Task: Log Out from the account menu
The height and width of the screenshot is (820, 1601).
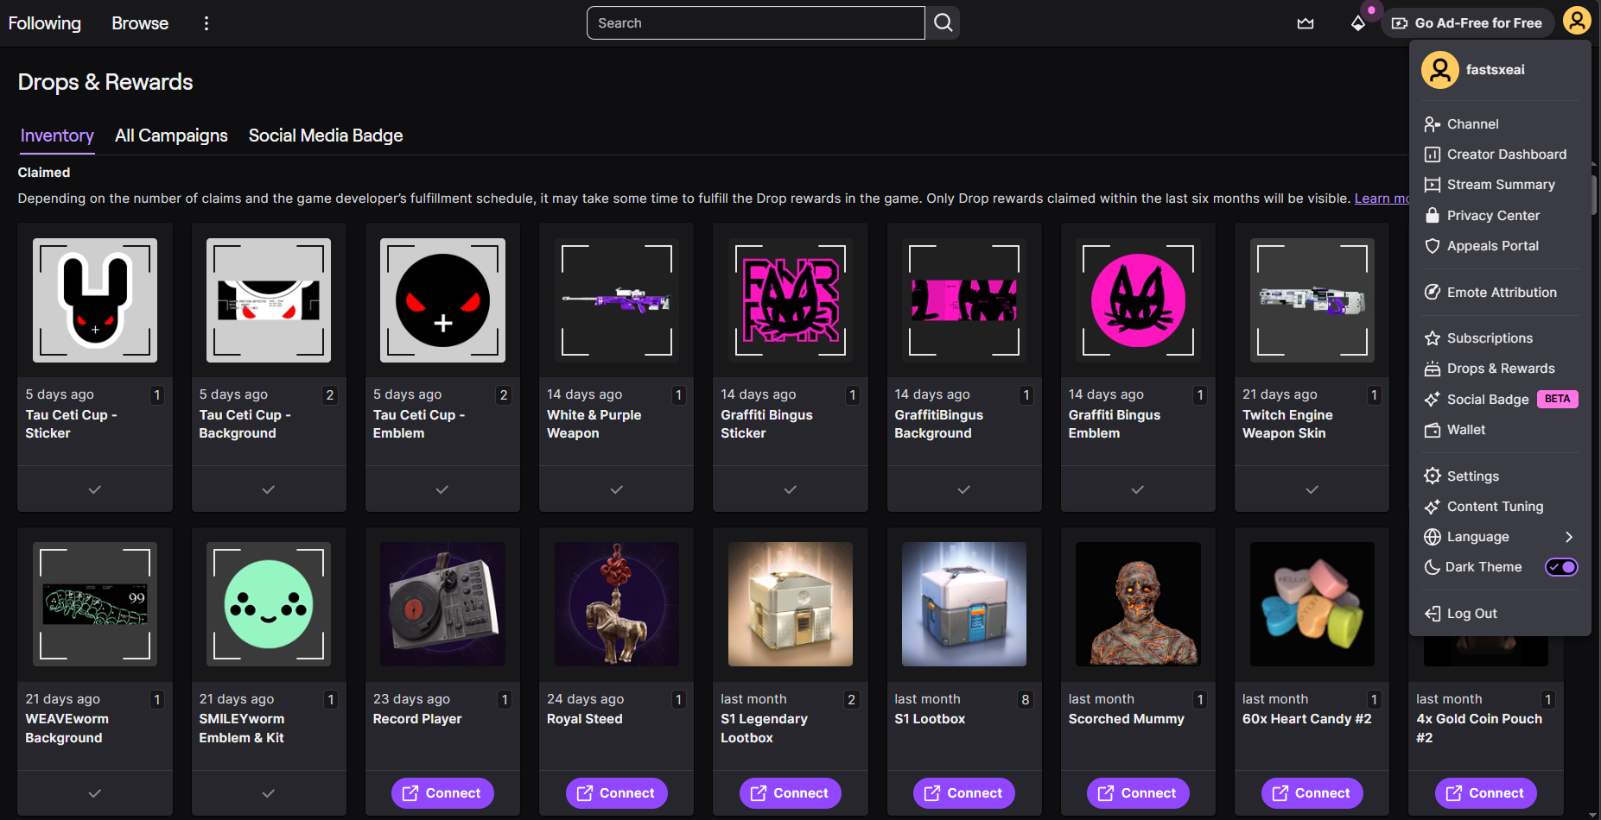Action: [x=1471, y=614]
